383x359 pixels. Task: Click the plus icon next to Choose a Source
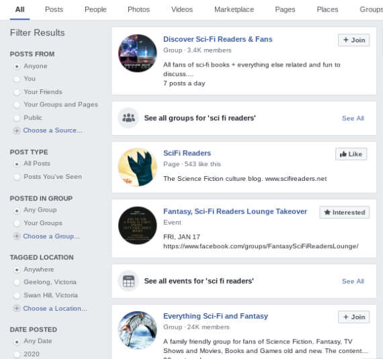[x=17, y=130]
